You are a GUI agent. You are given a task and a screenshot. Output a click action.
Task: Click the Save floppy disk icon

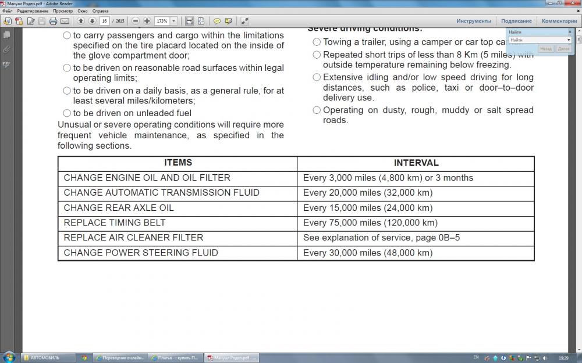coord(42,21)
